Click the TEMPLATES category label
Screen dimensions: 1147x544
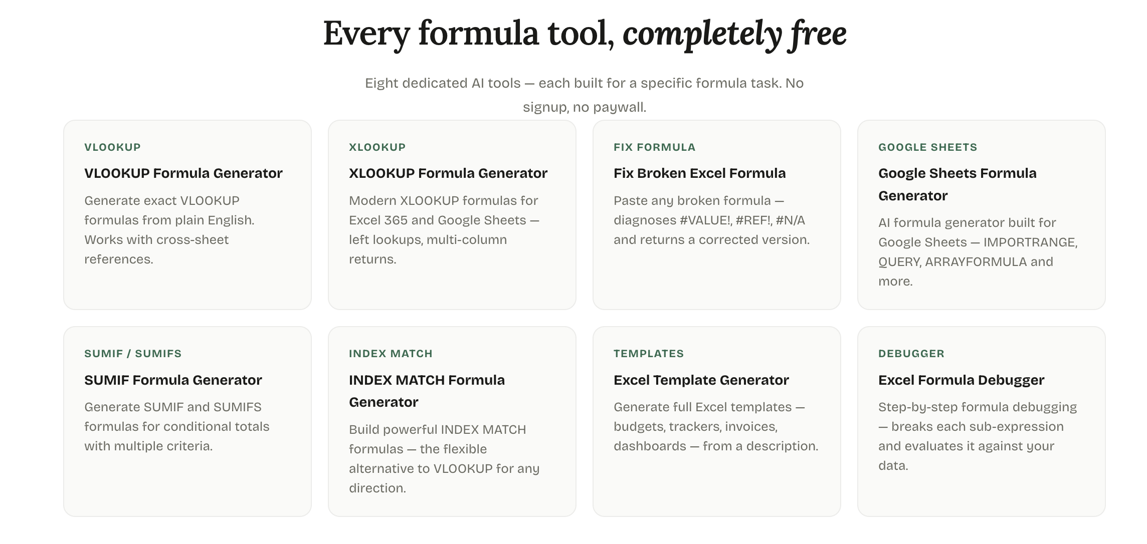(649, 353)
